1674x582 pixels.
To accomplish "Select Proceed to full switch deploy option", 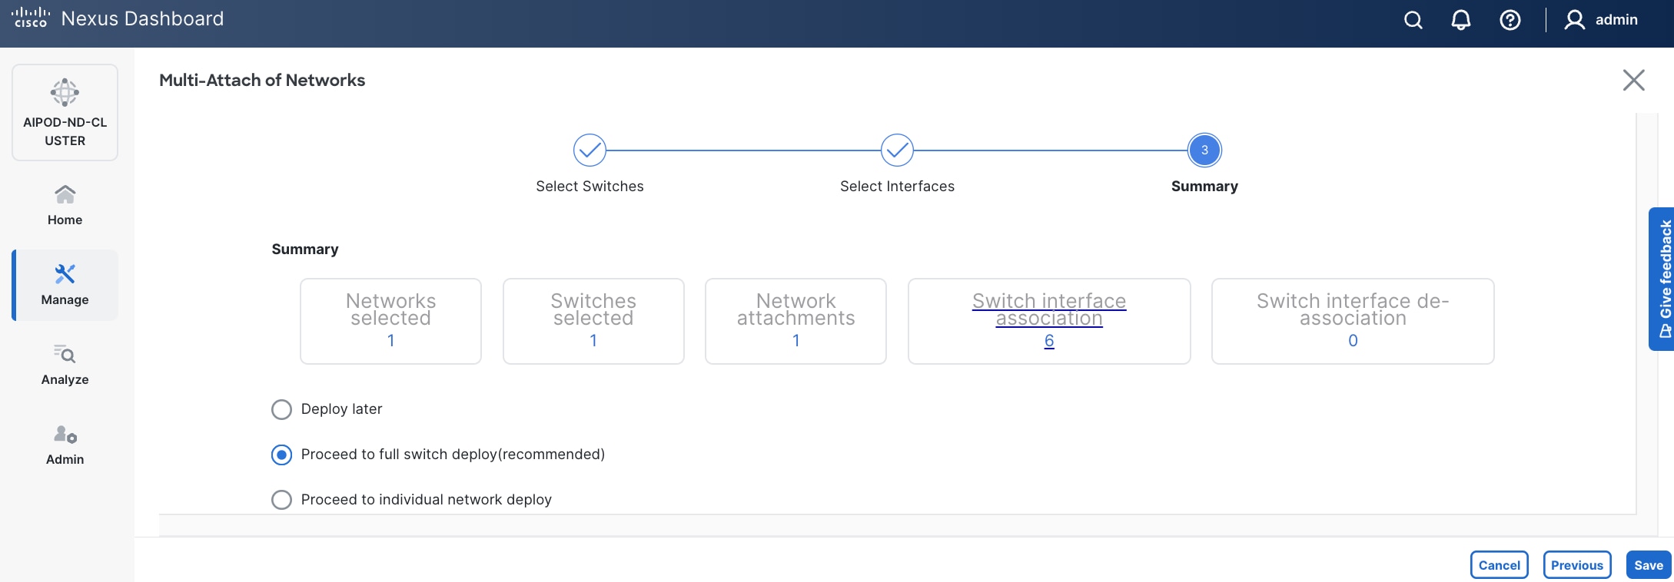I will tap(282, 455).
